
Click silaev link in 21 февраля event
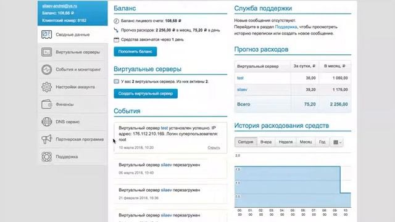pos(166,190)
